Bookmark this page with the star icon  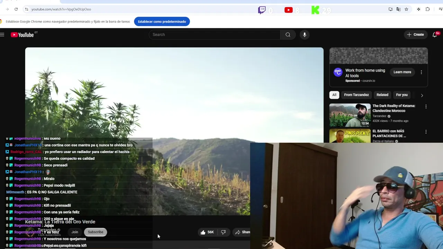click(x=406, y=9)
